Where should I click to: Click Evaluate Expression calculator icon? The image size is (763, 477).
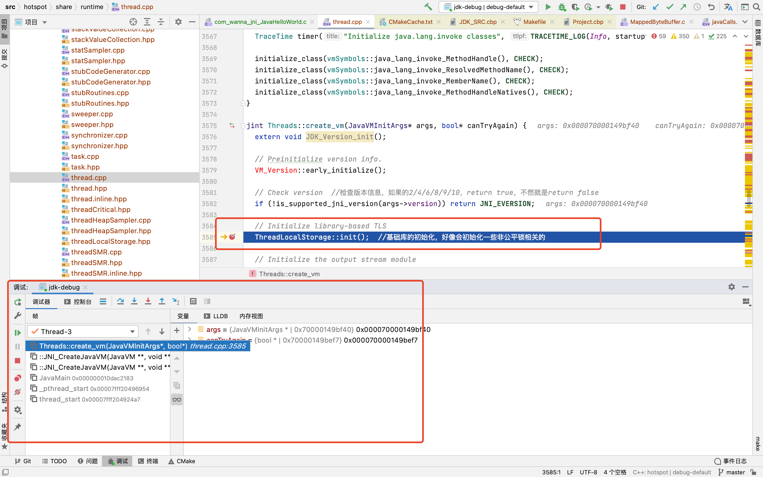[x=193, y=301]
